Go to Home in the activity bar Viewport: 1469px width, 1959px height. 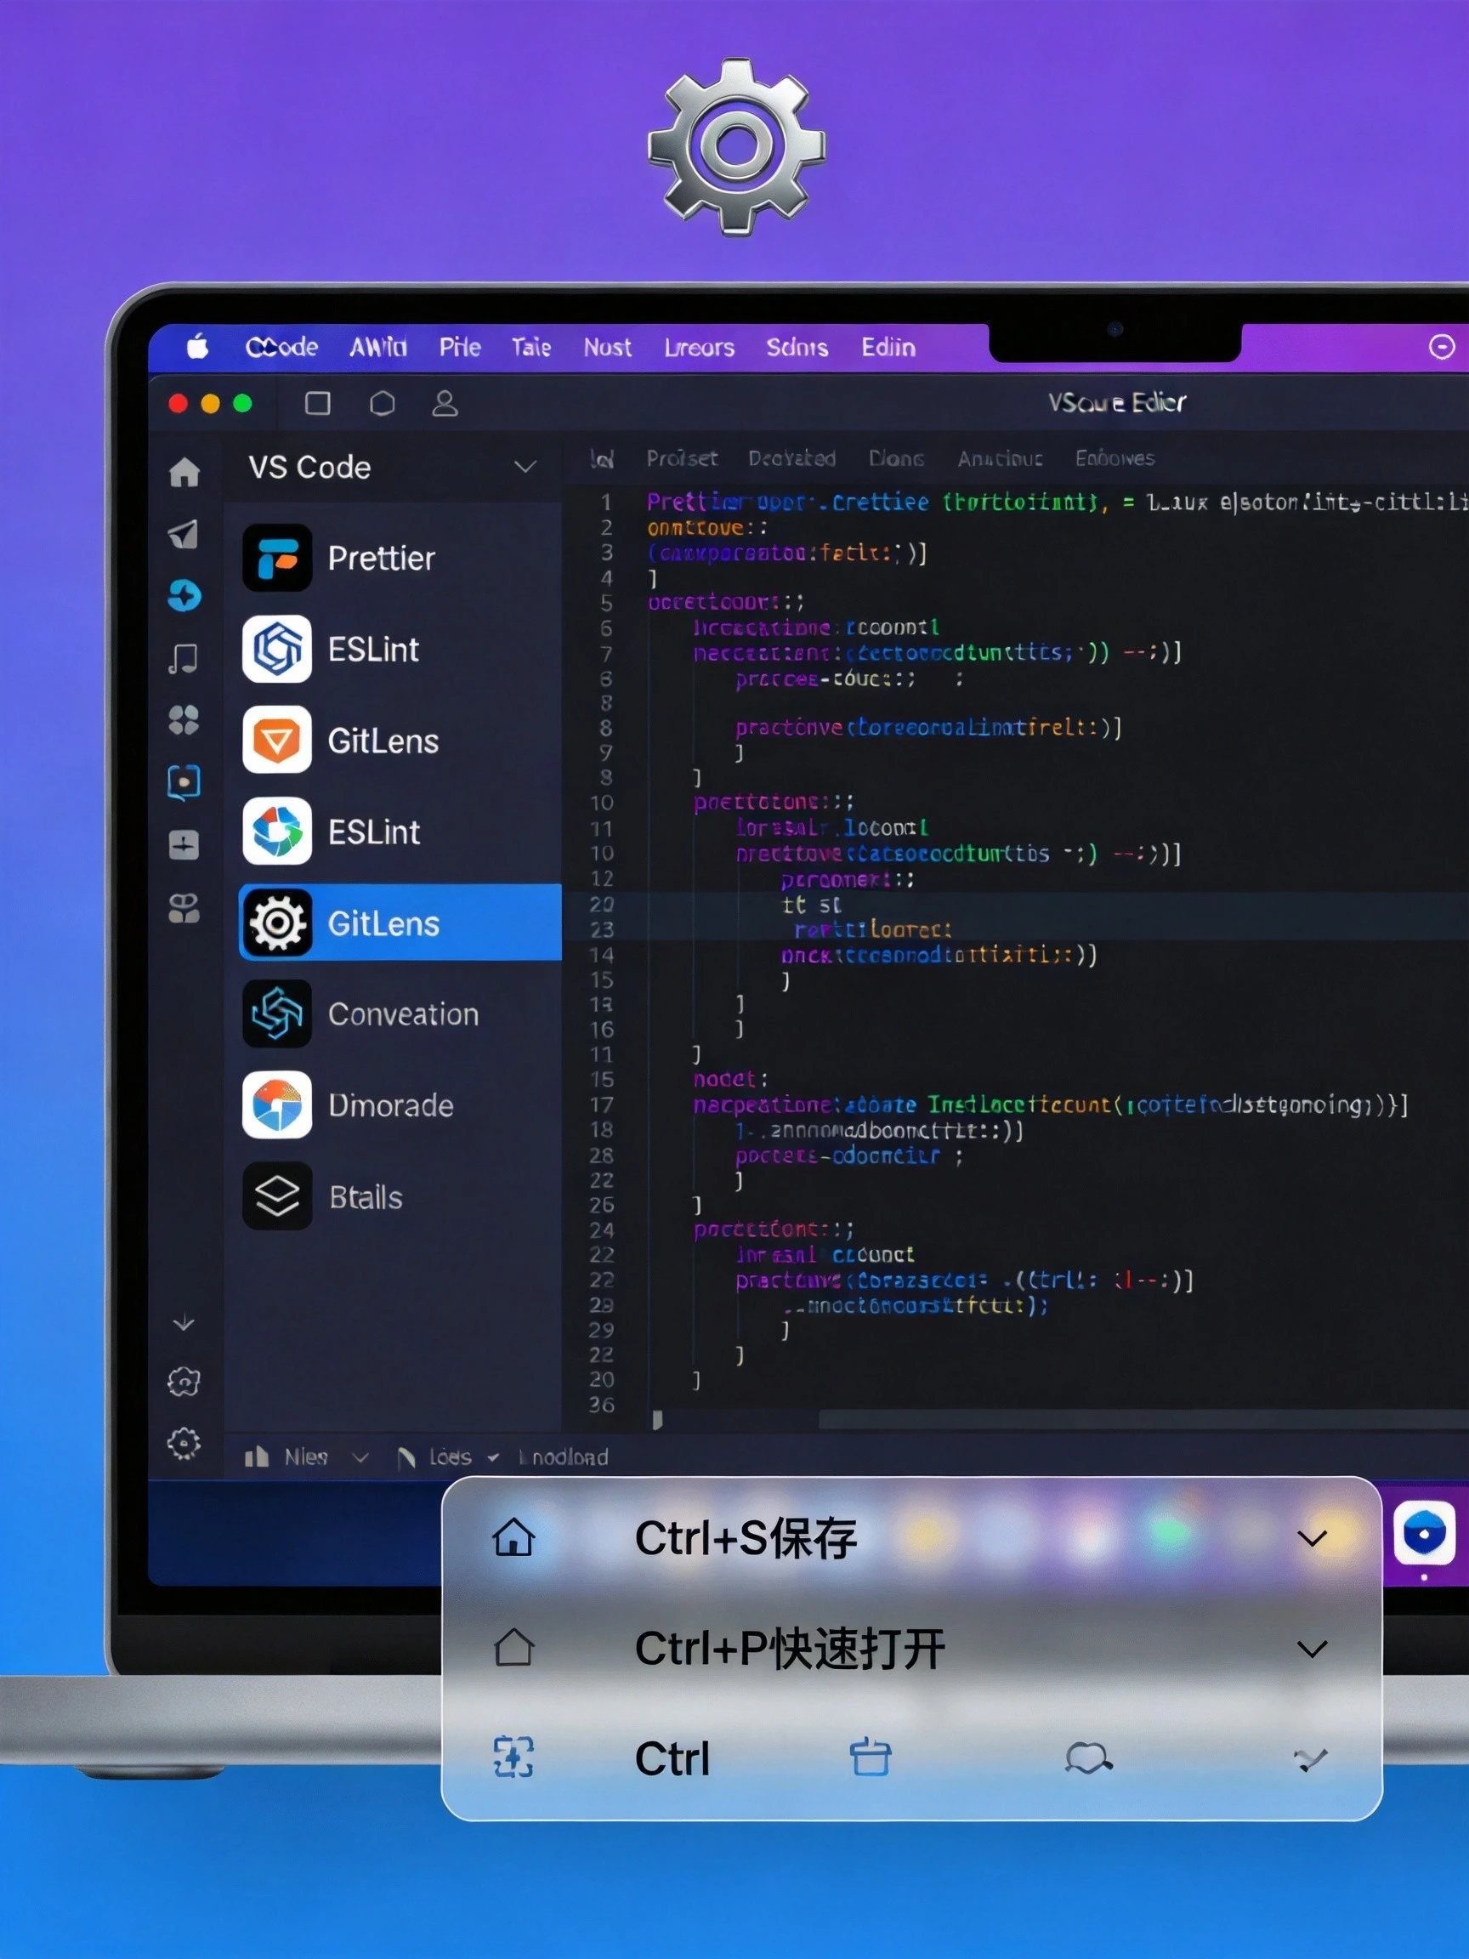point(184,472)
